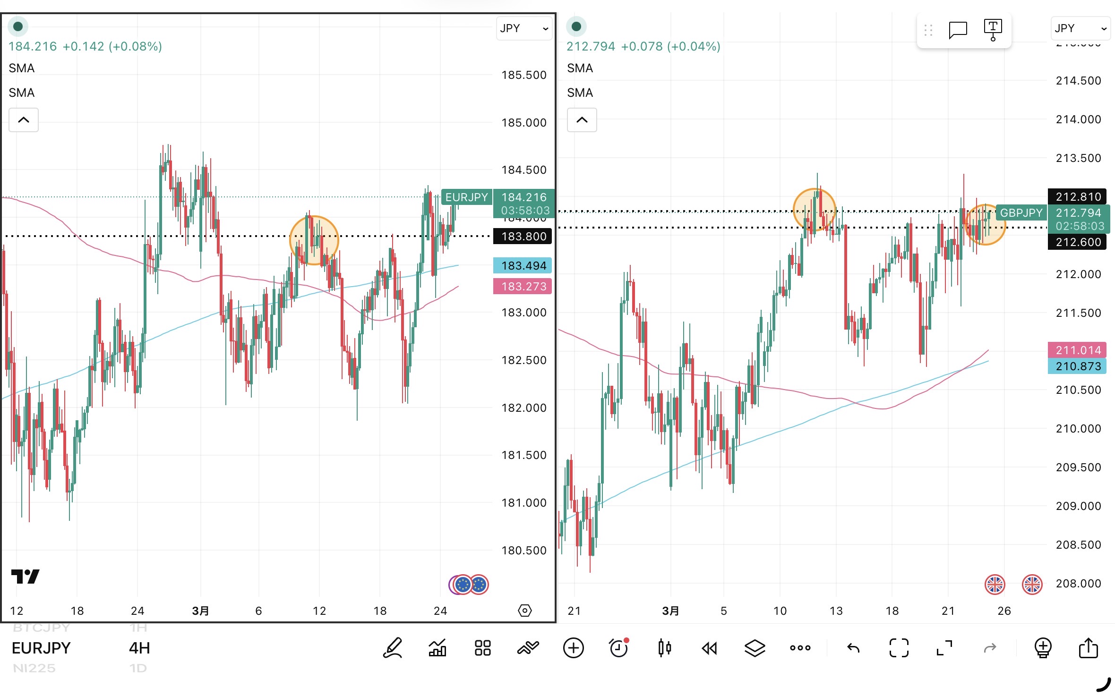This screenshot has width=1115, height=696.
Task: Open the three-dots more menu
Action: (x=800, y=648)
